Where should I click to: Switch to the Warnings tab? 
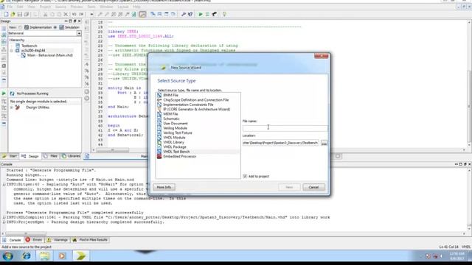click(x=57, y=240)
